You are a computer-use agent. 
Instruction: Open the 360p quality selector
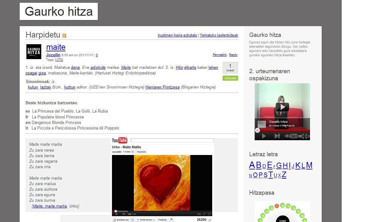point(199,214)
